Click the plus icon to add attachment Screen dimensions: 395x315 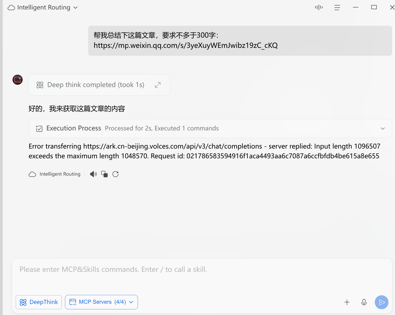347,302
